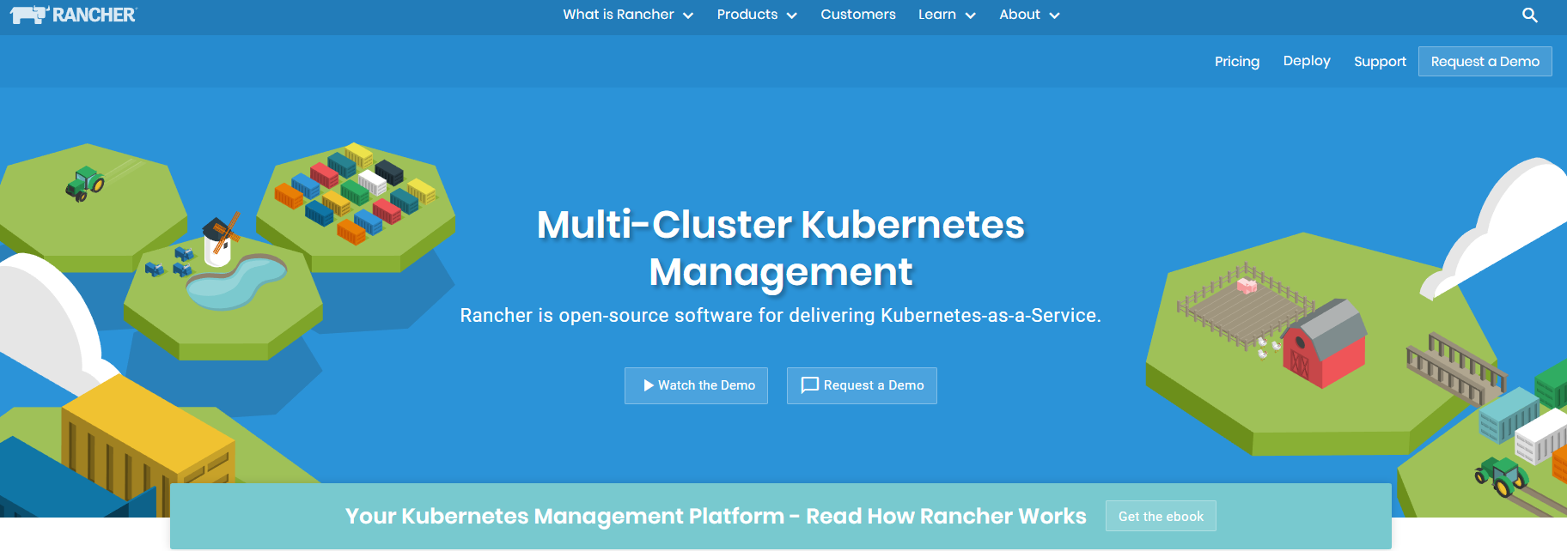Screen dimensions: 1567x551
Task: Click the play icon on Watch the Demo
Action: click(x=649, y=385)
